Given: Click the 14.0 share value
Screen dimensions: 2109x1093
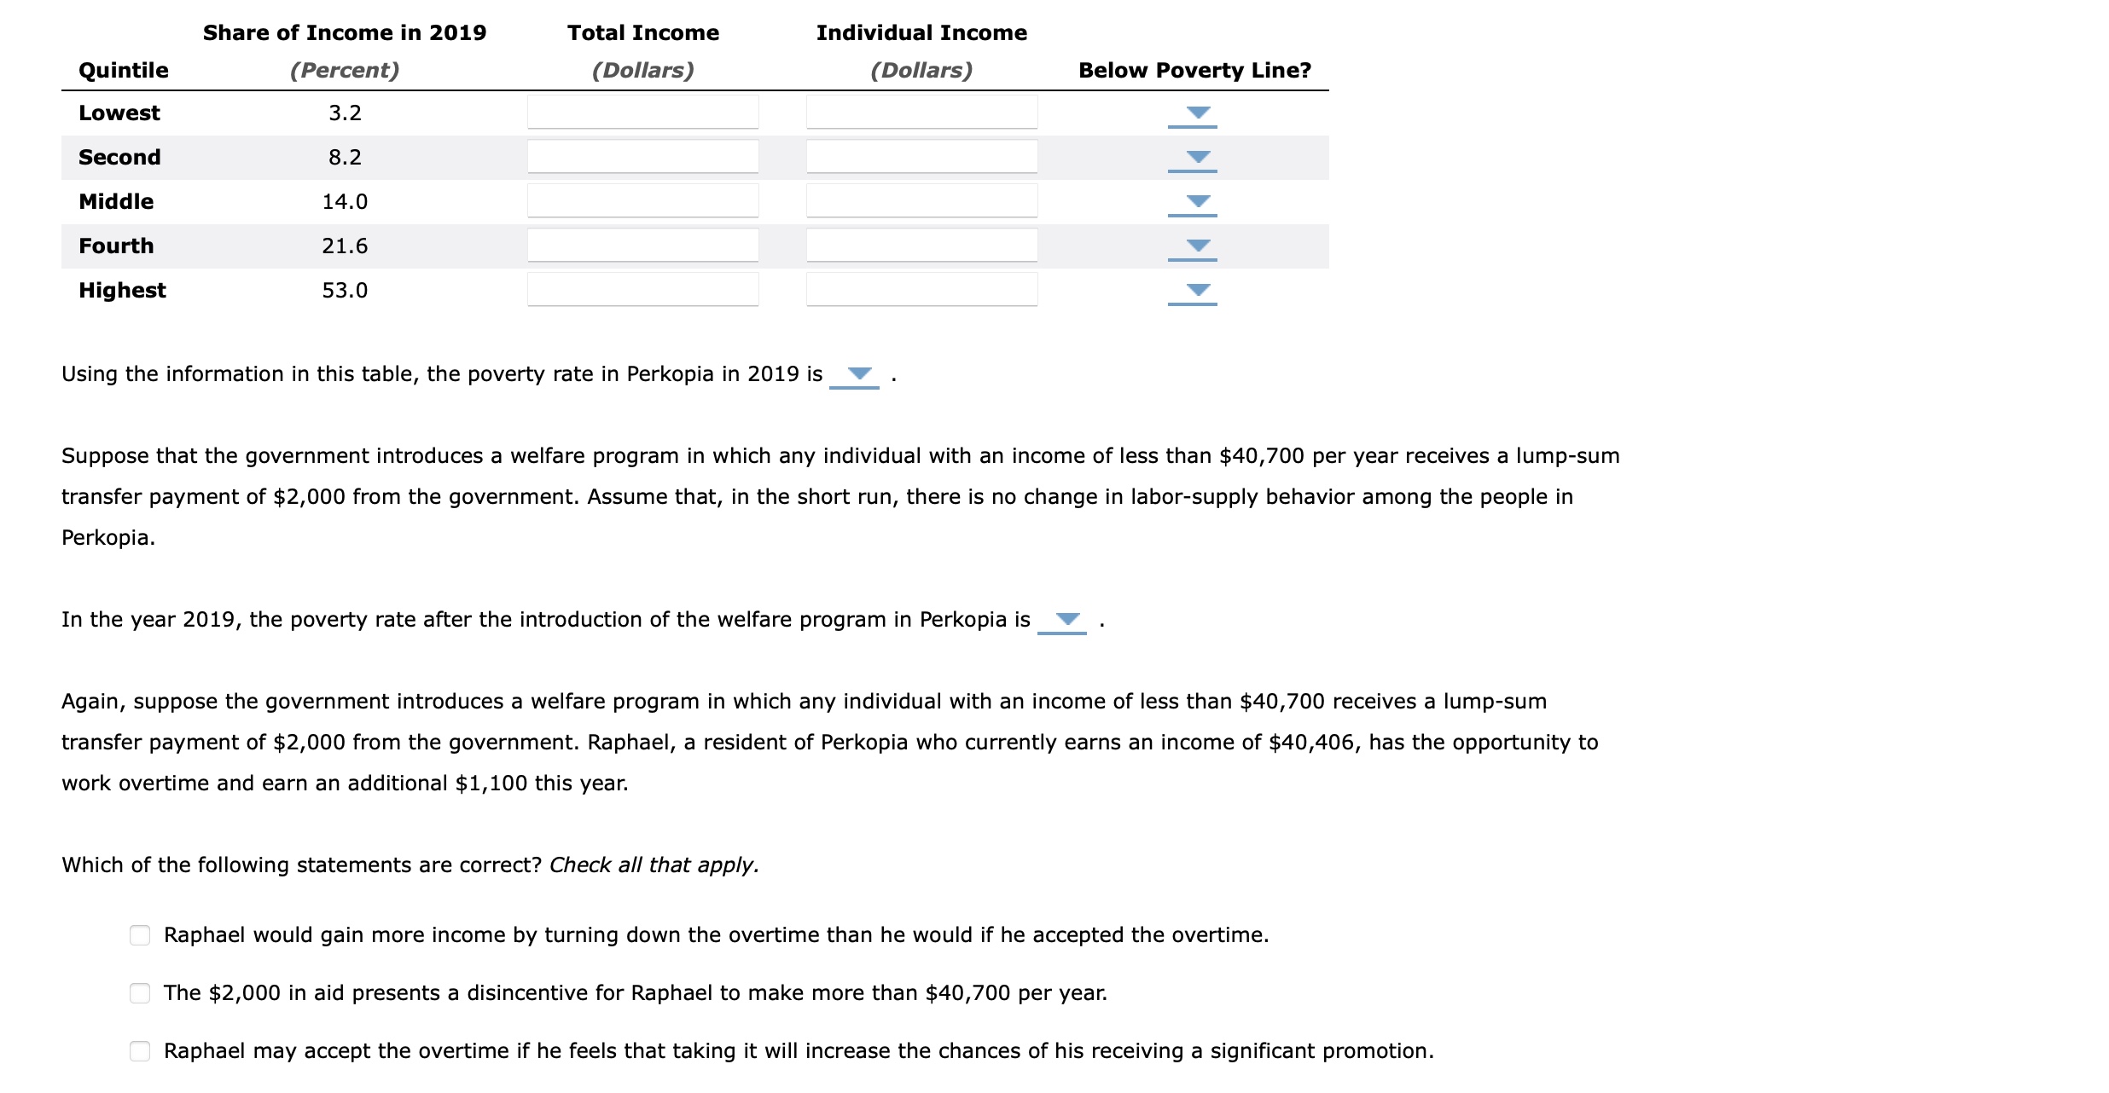Looking at the screenshot, I should [x=345, y=201].
